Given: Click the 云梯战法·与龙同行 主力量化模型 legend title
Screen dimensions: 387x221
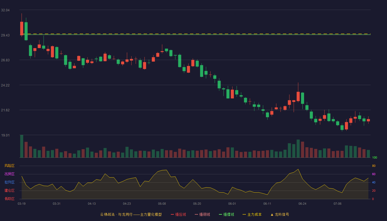Looking at the screenshot, I should pos(131,214).
